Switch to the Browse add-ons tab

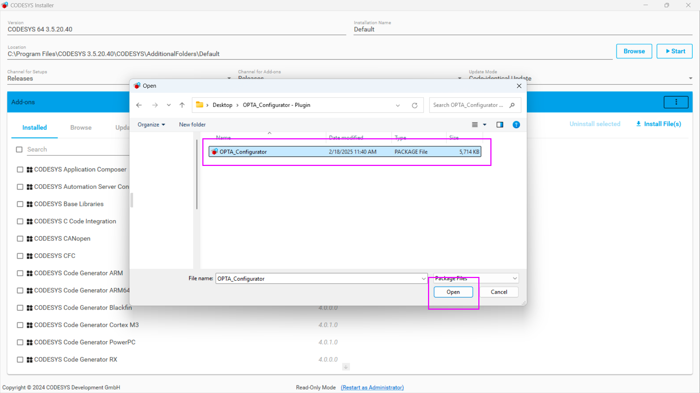pyautogui.click(x=81, y=128)
